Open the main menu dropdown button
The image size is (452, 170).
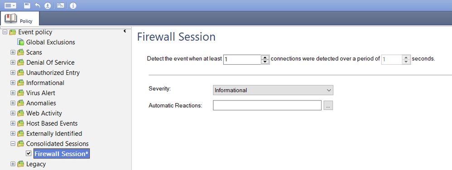pos(10,5)
